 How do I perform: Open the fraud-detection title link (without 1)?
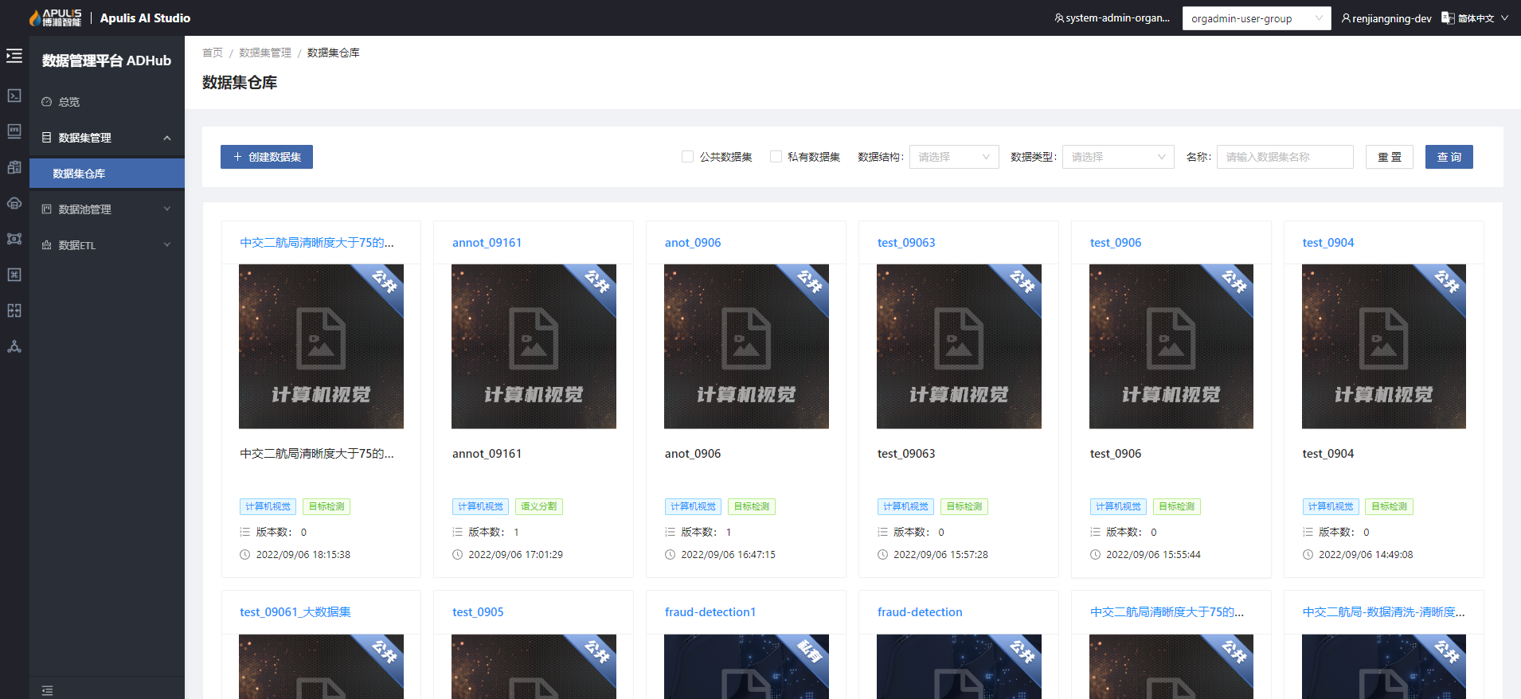pyautogui.click(x=920, y=612)
